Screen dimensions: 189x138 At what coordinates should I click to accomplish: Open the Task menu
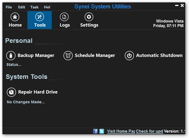click(34, 7)
